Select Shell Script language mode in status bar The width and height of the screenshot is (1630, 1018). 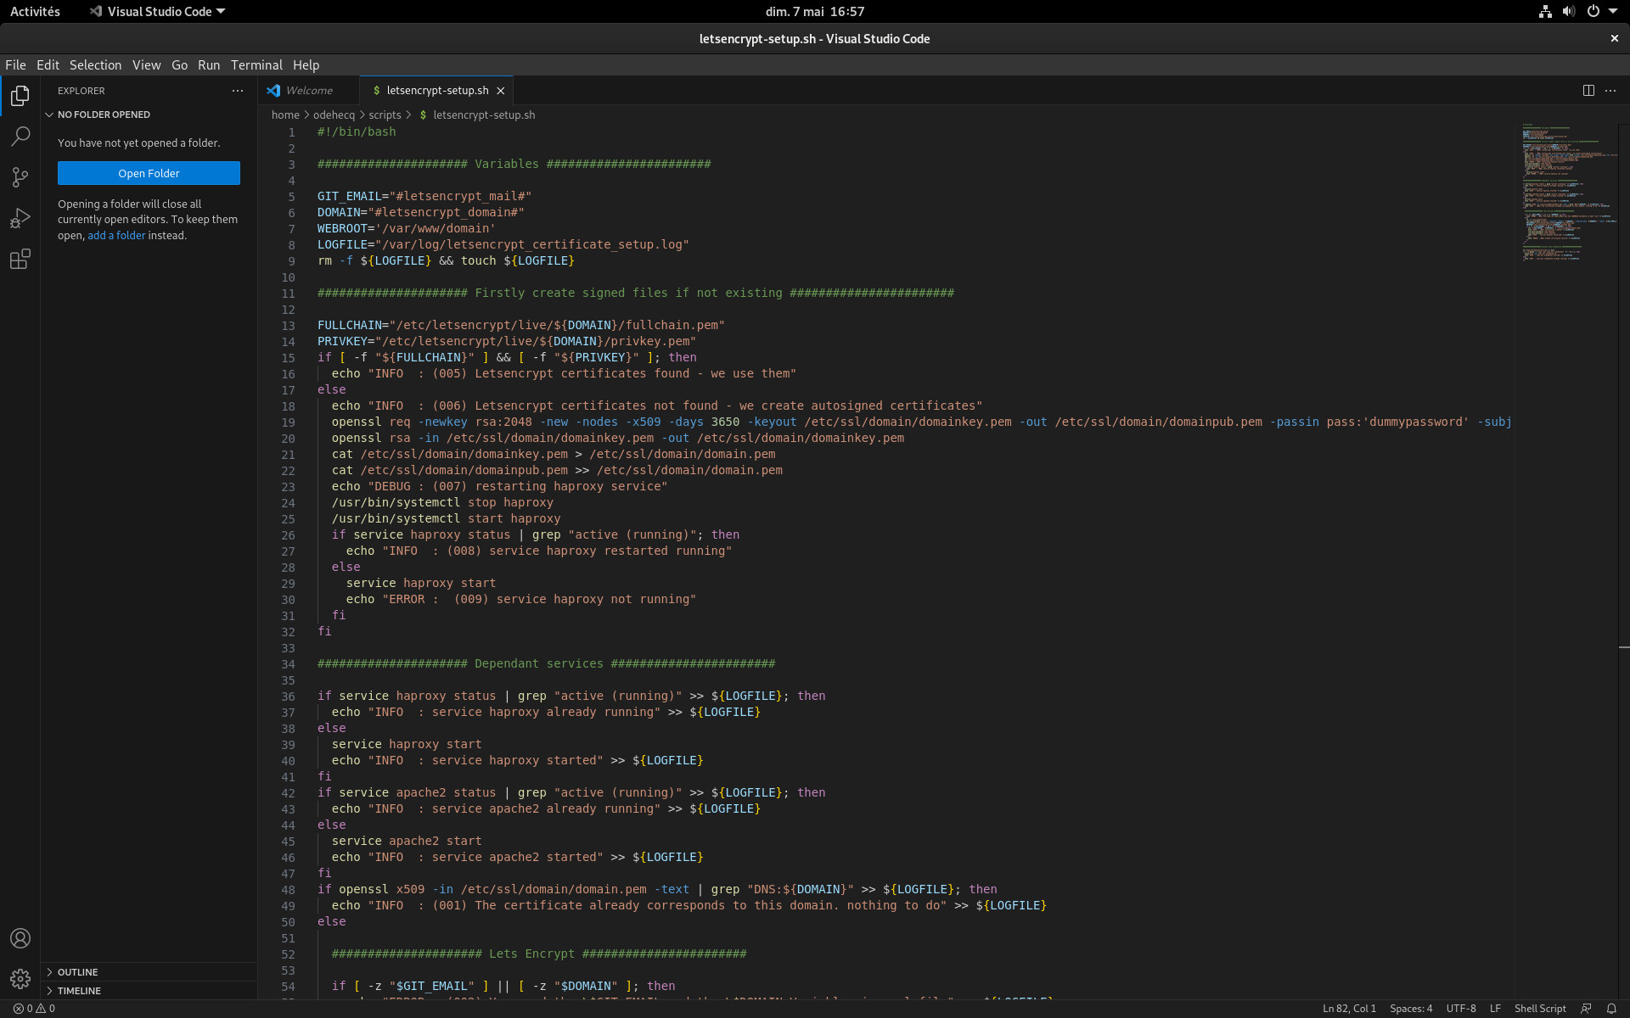[x=1539, y=1009]
